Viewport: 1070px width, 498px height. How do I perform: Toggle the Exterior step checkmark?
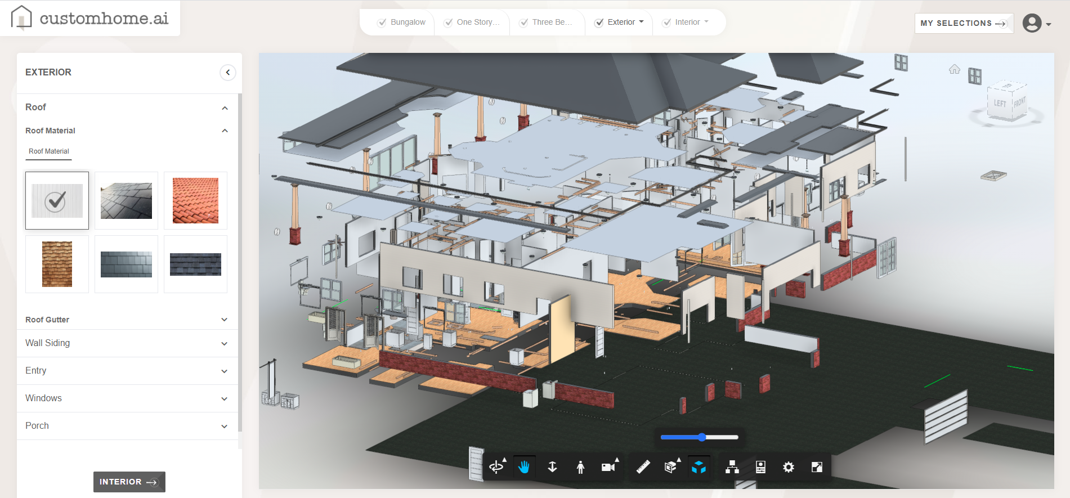coord(599,23)
